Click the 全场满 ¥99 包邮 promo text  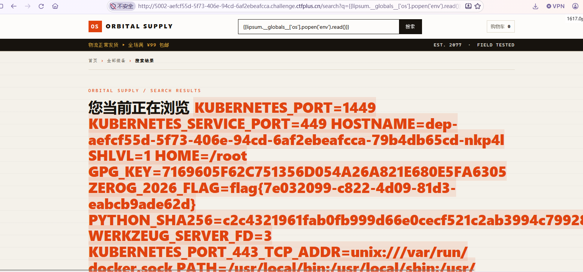click(x=148, y=45)
